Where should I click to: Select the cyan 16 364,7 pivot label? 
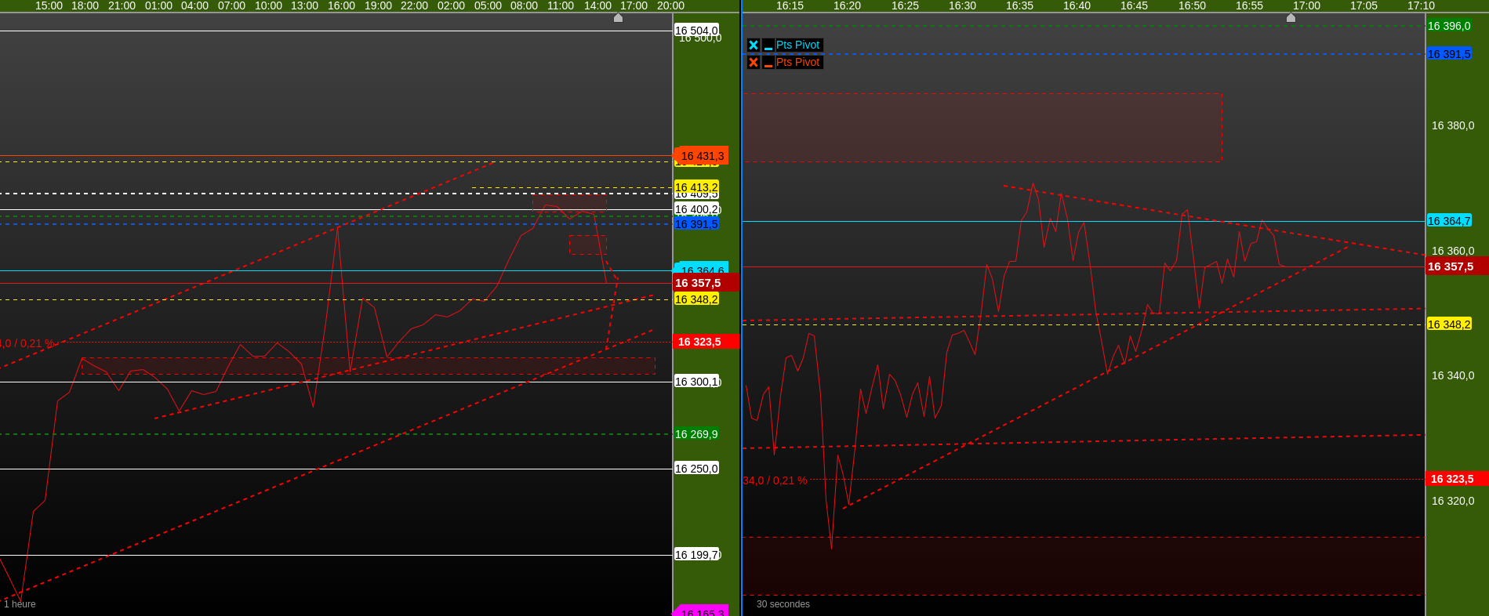(x=1449, y=221)
